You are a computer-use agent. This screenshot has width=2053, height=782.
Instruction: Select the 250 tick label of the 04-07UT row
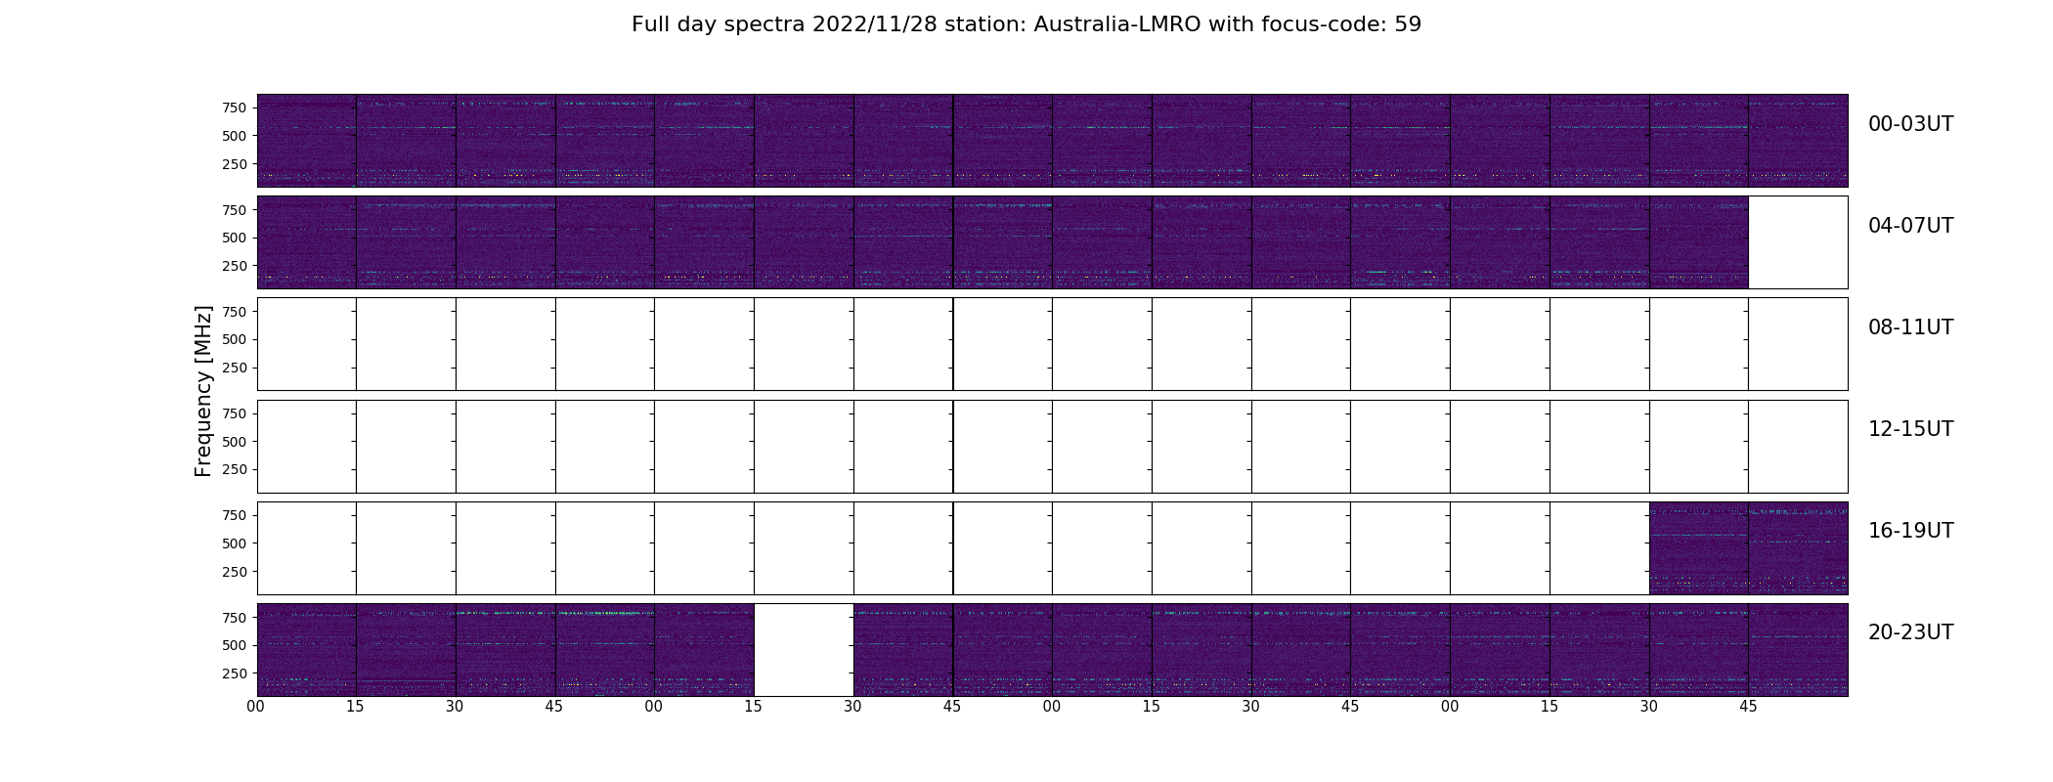pyautogui.click(x=235, y=266)
